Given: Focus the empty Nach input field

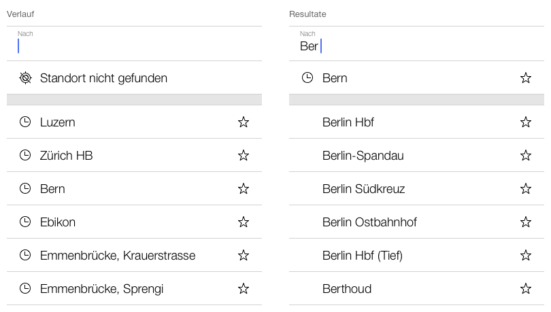Looking at the screenshot, I should (134, 46).
